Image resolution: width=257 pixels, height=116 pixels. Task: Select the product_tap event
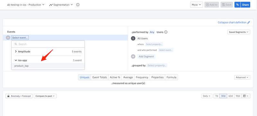tap(48, 66)
